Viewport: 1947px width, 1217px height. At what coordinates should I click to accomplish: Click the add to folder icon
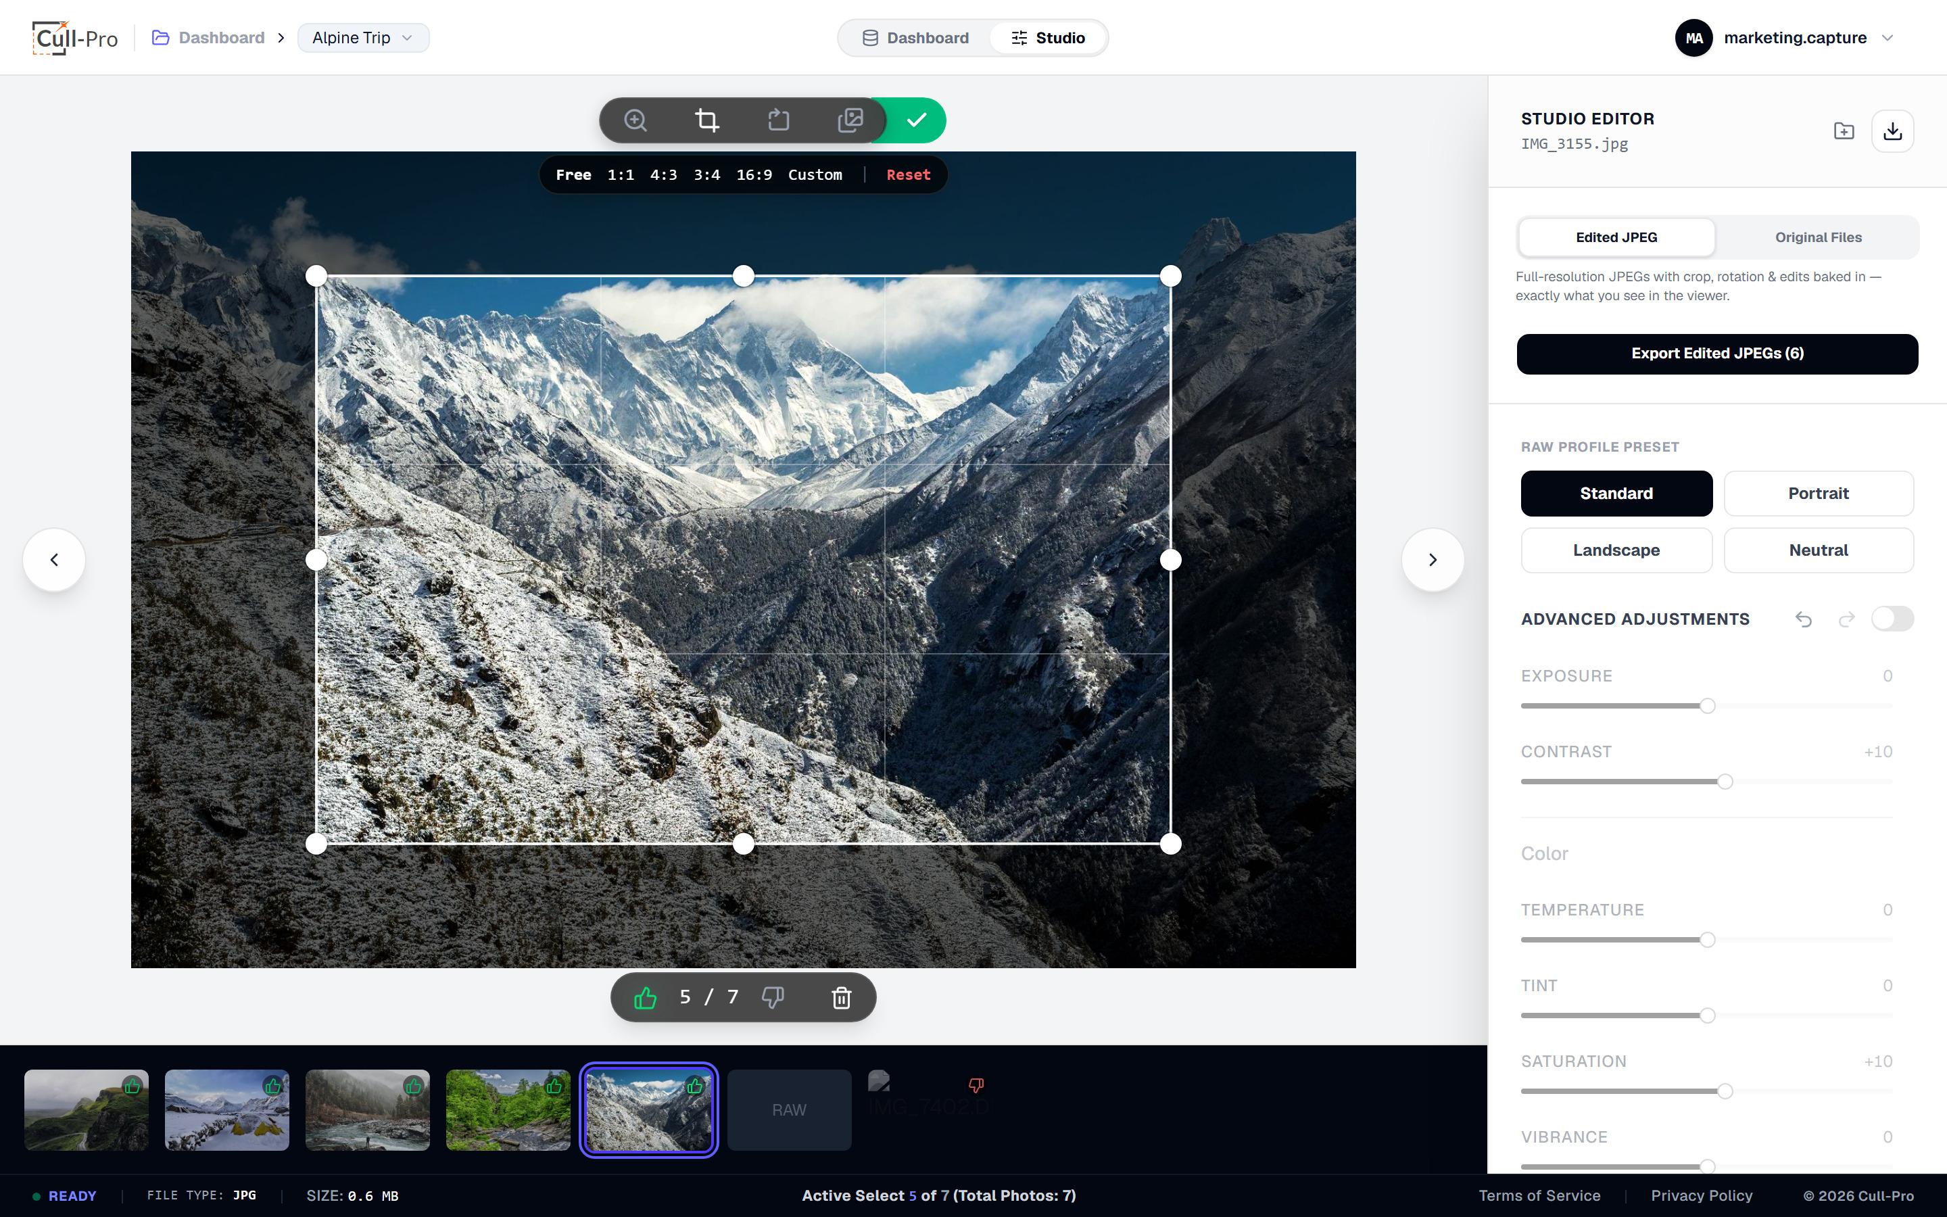(1843, 131)
